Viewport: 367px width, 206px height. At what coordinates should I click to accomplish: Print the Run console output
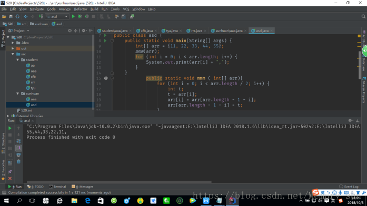click(18, 155)
